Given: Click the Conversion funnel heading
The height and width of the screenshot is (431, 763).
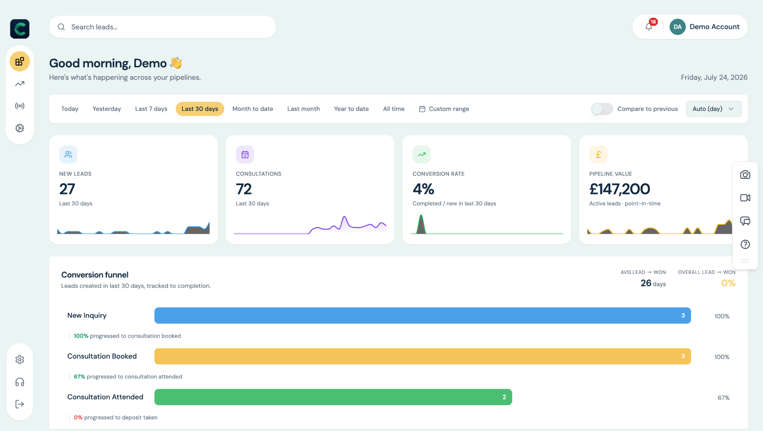Looking at the screenshot, I should [x=95, y=275].
